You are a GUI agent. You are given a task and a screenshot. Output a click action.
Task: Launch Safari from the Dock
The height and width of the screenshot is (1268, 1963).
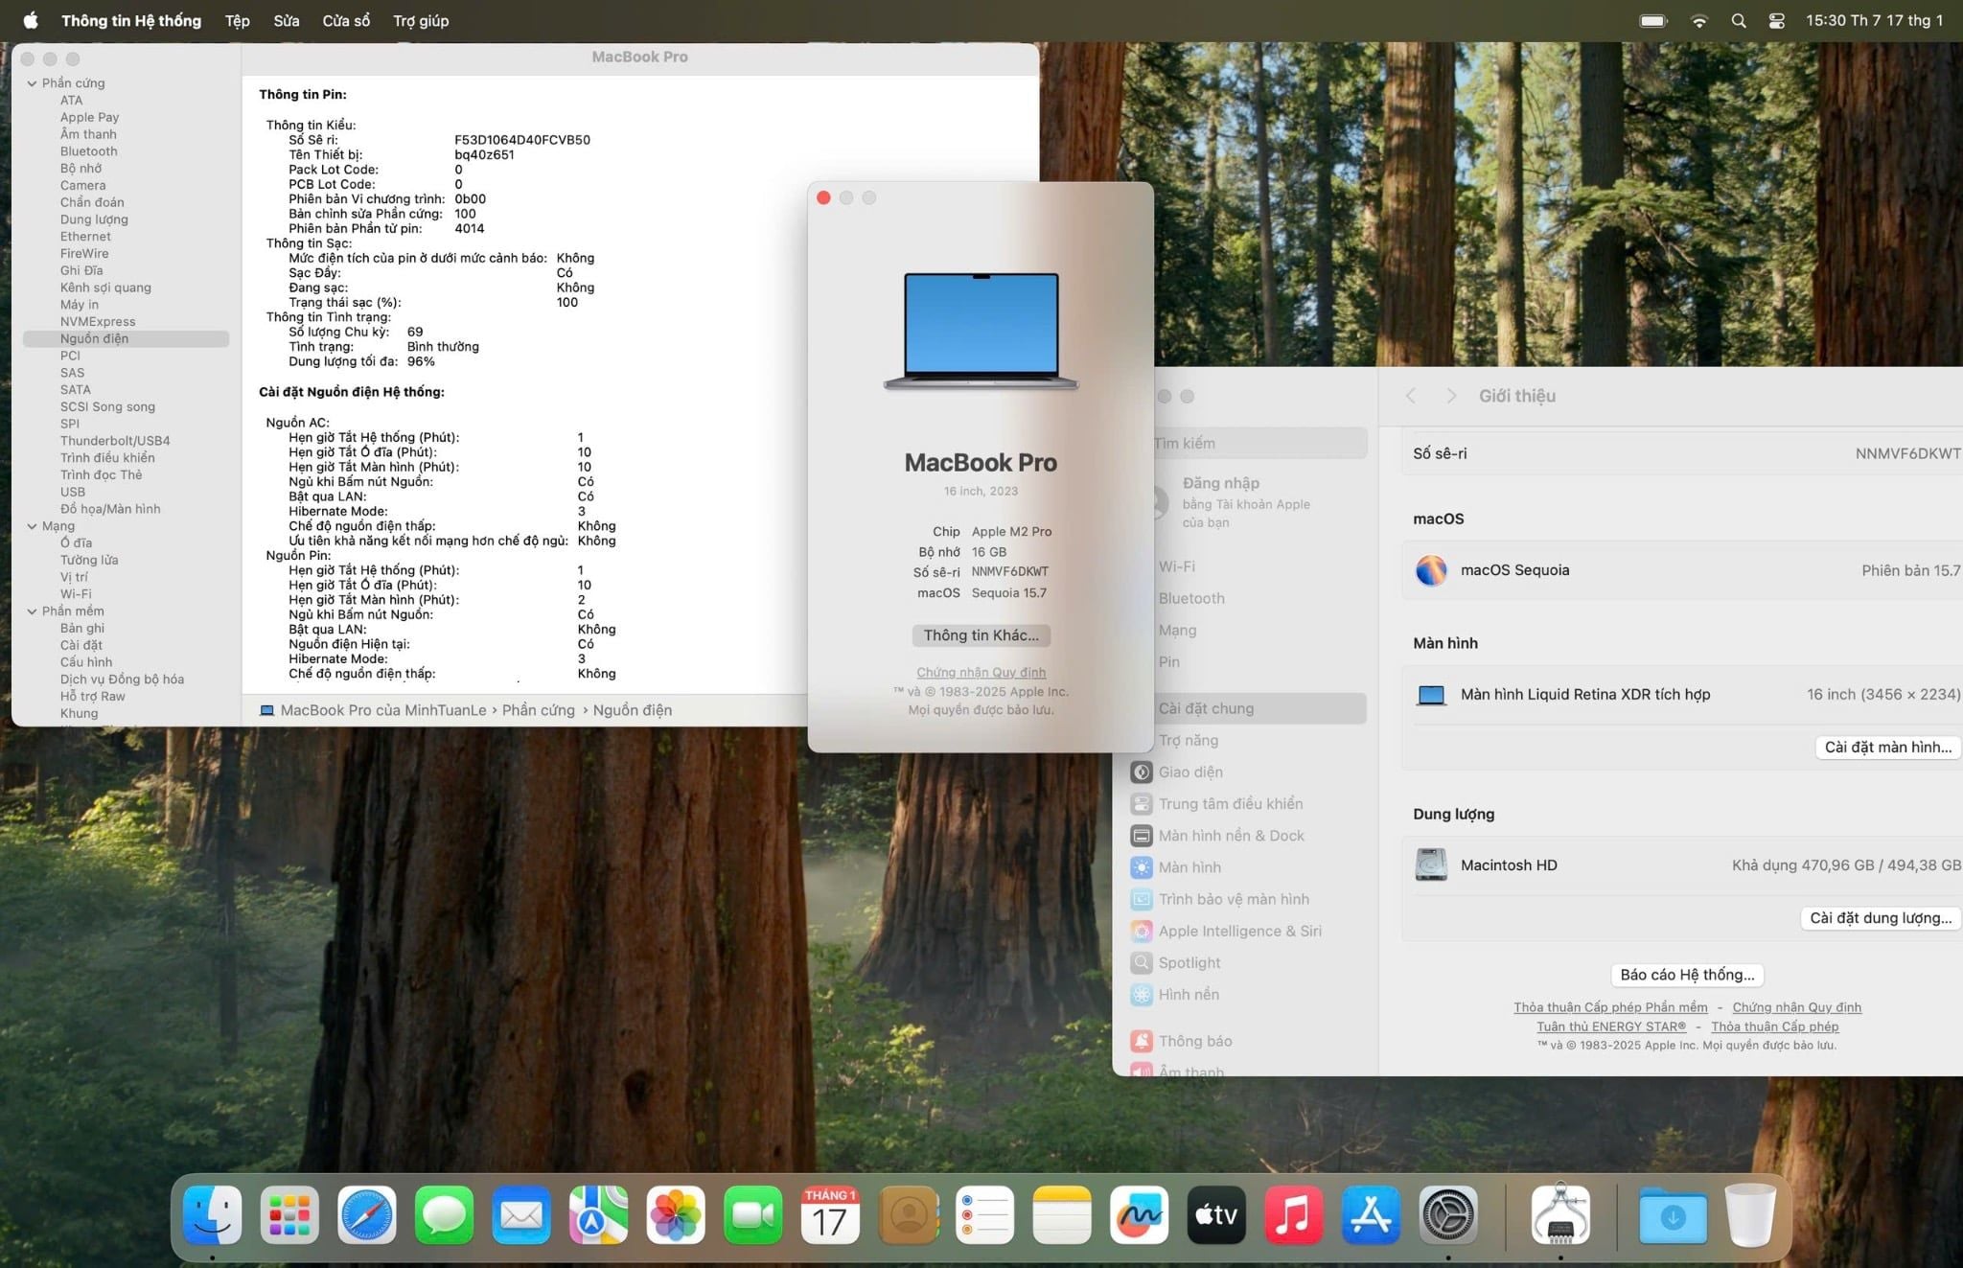[x=366, y=1214]
